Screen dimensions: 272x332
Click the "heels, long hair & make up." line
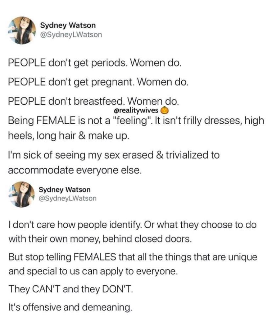68,135
